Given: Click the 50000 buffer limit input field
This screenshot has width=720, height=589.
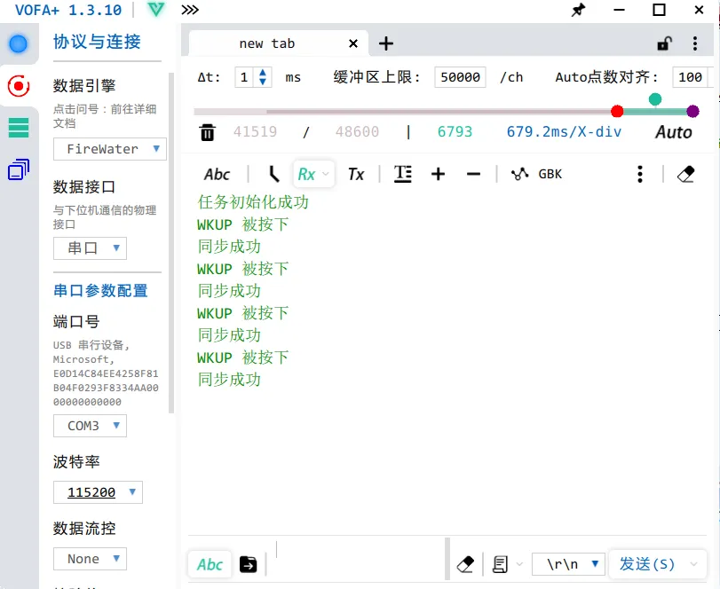Looking at the screenshot, I should 460,77.
